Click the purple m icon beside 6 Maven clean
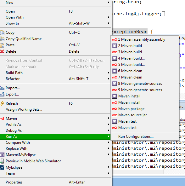This screenshot has width=185, height=186. (x=115, y=71)
